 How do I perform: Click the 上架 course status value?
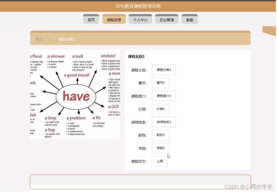160,161
